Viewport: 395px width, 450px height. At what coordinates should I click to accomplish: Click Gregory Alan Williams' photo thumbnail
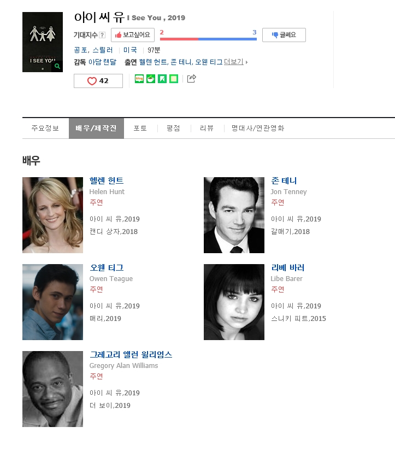point(52,389)
